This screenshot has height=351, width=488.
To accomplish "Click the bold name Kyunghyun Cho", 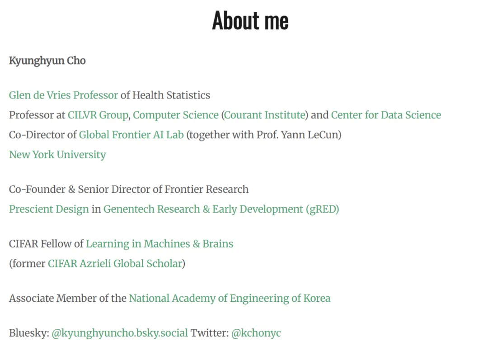I will tap(47, 61).
